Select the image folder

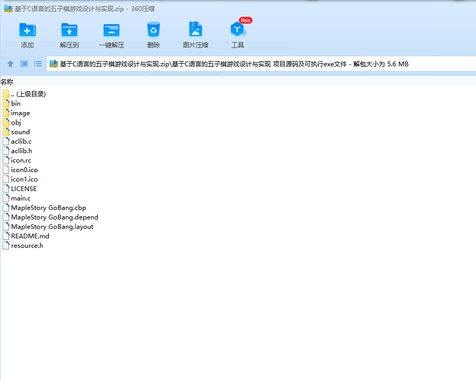coord(16,113)
